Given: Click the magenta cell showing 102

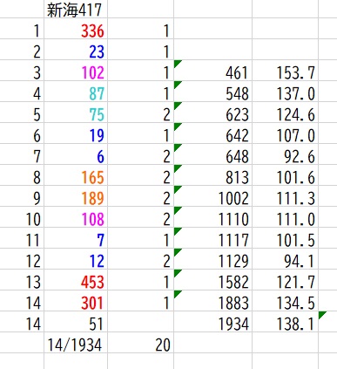Looking at the screenshot, I should [x=76, y=72].
